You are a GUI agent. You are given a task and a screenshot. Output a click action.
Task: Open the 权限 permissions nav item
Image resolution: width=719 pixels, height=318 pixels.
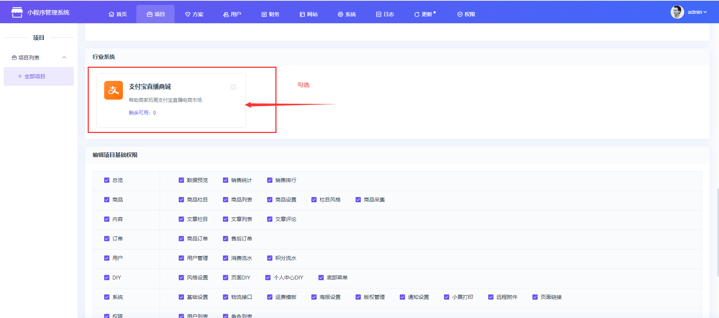[466, 14]
